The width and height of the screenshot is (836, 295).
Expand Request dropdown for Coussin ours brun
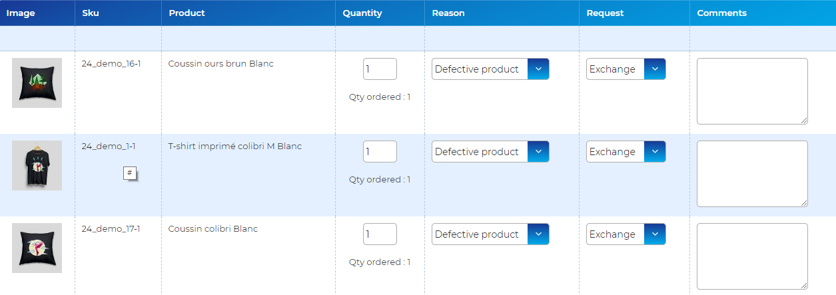626,69
